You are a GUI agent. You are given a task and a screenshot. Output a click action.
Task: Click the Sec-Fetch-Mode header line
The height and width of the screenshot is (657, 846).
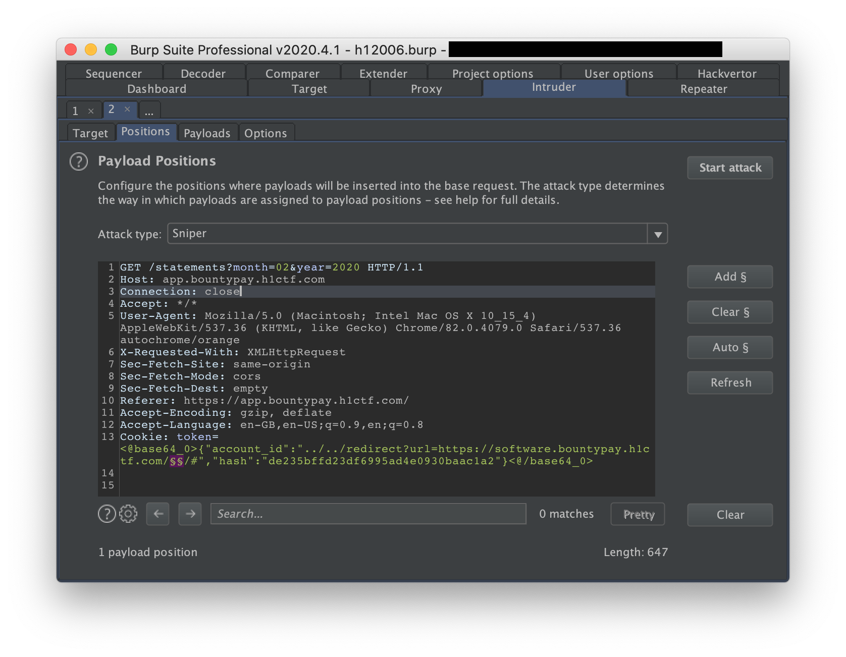tap(190, 376)
